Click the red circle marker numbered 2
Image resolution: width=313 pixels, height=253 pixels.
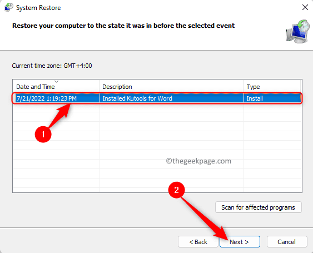pos(176,190)
